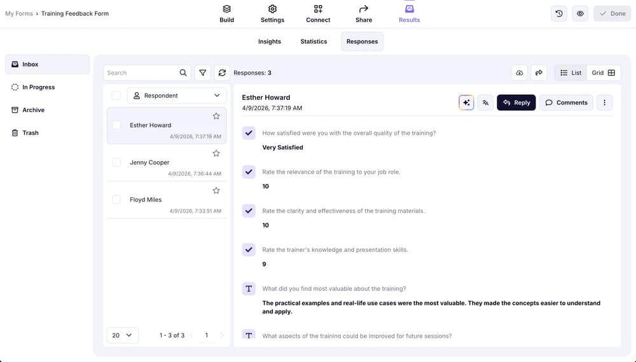This screenshot has height=362, width=636.
Task: Refresh the responses list
Action: point(221,73)
